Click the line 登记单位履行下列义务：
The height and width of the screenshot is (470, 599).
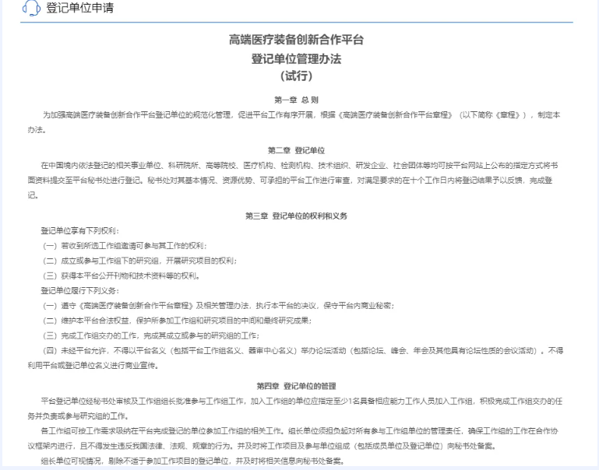click(x=80, y=291)
